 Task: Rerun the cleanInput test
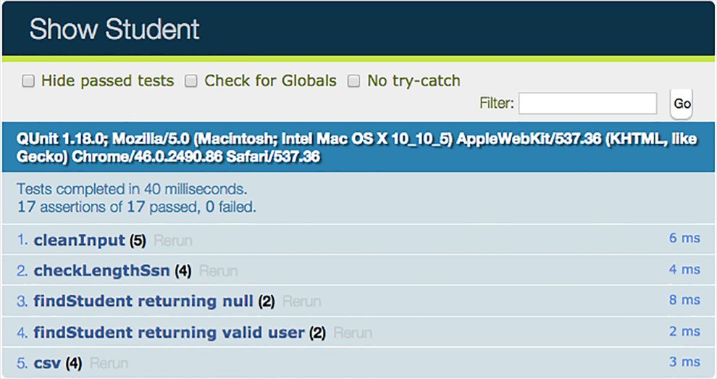173,241
